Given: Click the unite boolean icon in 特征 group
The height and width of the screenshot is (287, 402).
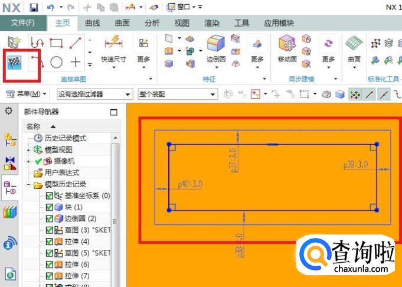Looking at the screenshot, I should (190, 51).
